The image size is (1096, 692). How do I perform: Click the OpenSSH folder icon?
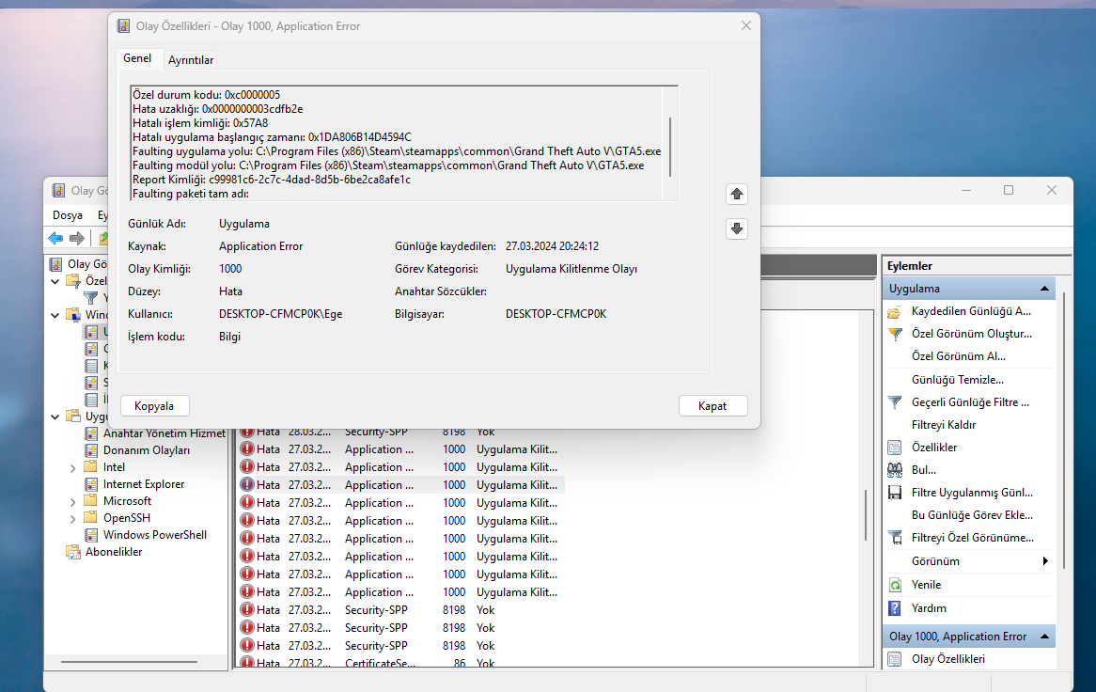point(91,517)
